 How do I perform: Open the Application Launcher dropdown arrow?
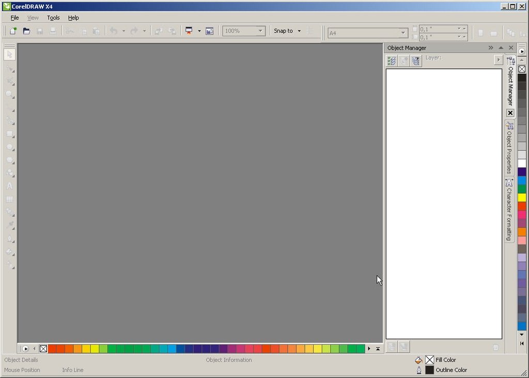coord(199,31)
